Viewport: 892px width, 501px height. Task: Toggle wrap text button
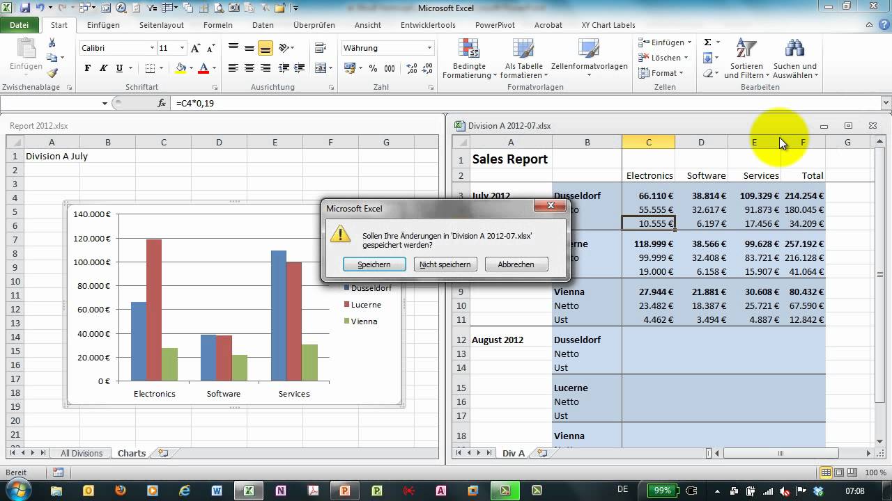point(321,48)
